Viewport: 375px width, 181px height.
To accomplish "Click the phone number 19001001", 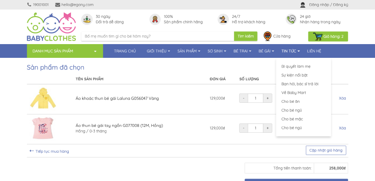I will (41, 5).
